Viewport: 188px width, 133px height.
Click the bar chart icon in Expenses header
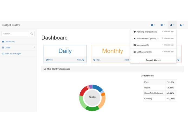tap(45, 69)
